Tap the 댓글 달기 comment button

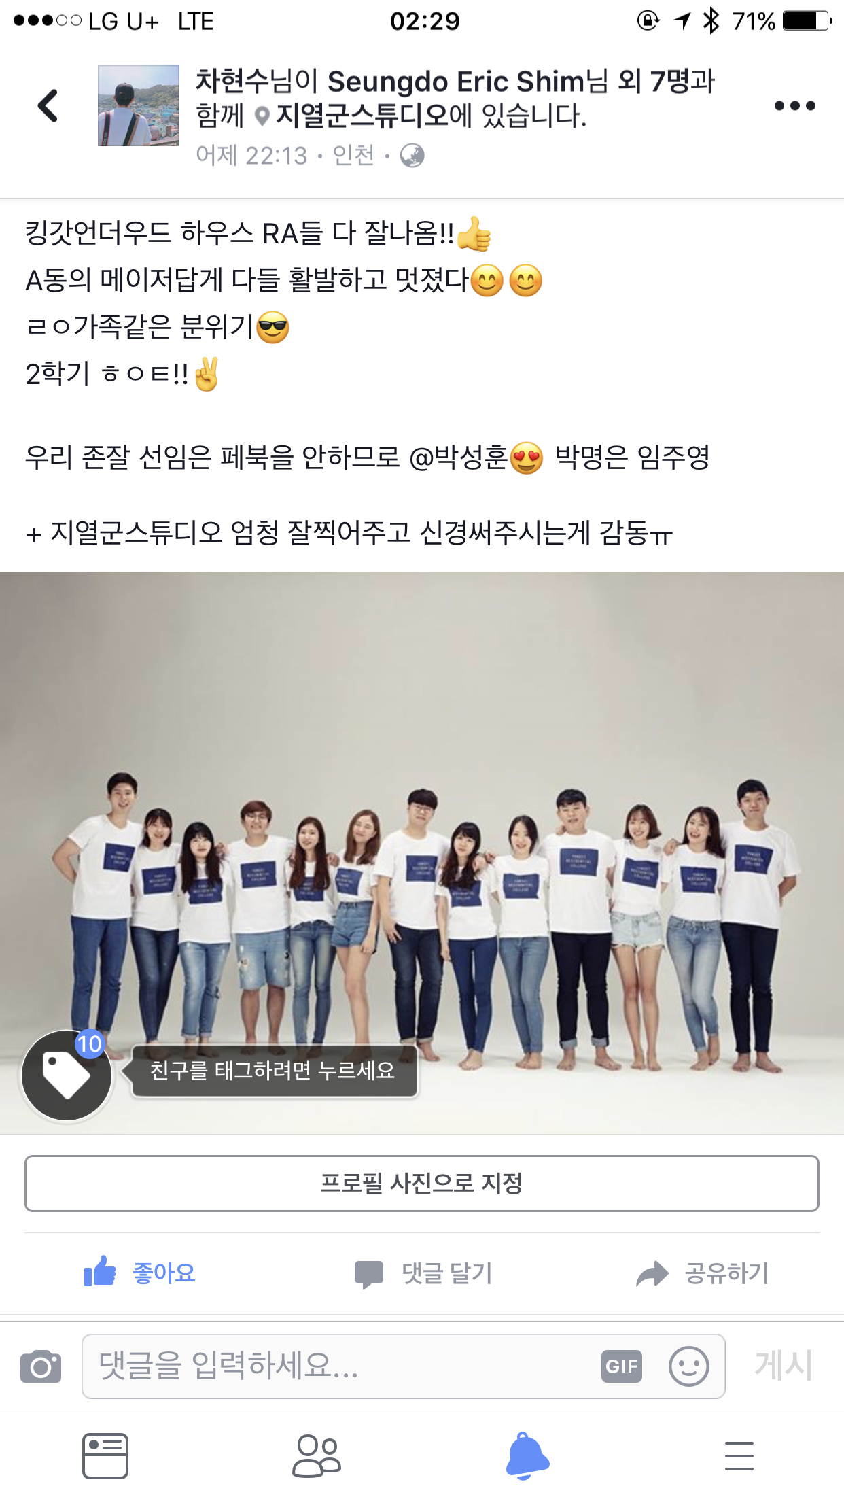click(x=423, y=1273)
